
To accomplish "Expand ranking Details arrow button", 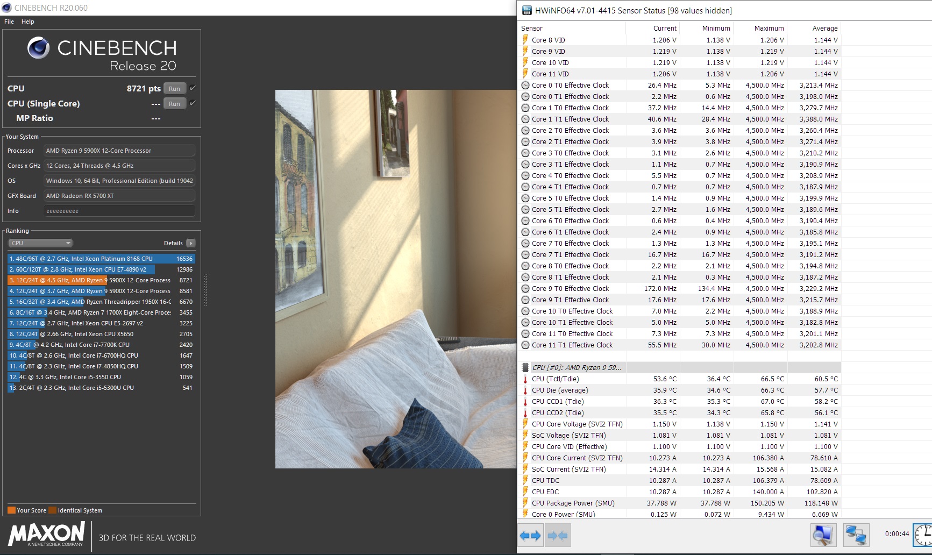I will [190, 243].
